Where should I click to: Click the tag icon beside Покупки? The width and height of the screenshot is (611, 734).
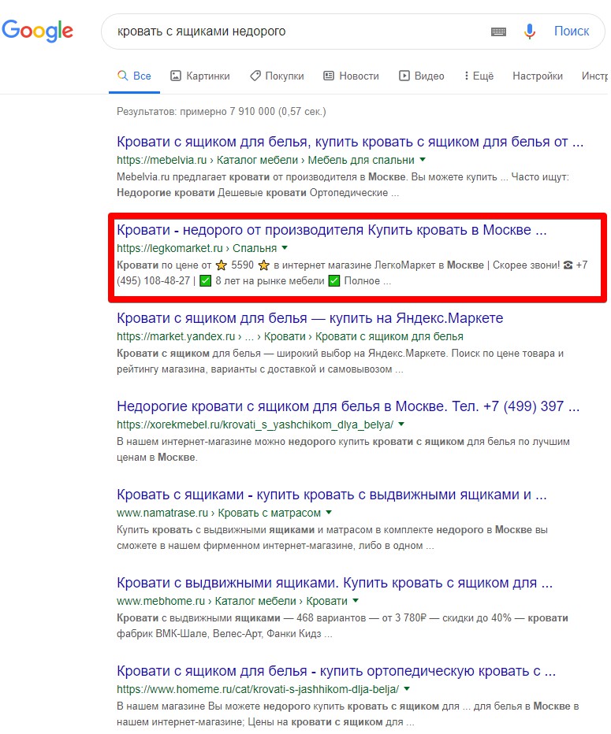tap(255, 76)
